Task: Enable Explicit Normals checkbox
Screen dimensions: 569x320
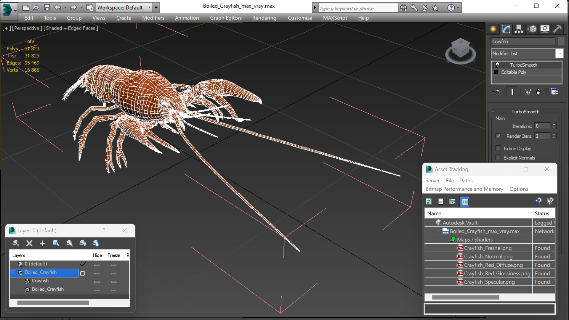Action: [498, 158]
